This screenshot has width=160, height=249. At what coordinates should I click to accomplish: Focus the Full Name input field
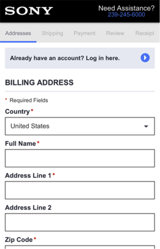(80, 158)
